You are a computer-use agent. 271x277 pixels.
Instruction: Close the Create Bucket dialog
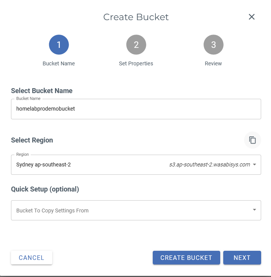tap(252, 17)
